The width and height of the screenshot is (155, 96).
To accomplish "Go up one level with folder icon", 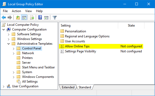I will tap(18, 17).
